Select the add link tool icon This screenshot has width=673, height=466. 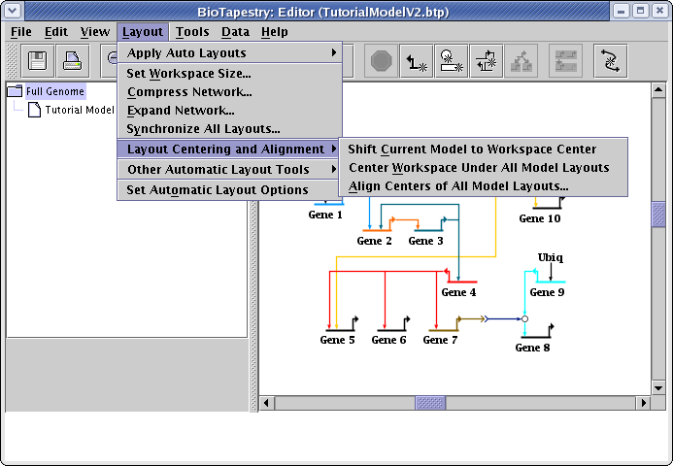coord(418,62)
